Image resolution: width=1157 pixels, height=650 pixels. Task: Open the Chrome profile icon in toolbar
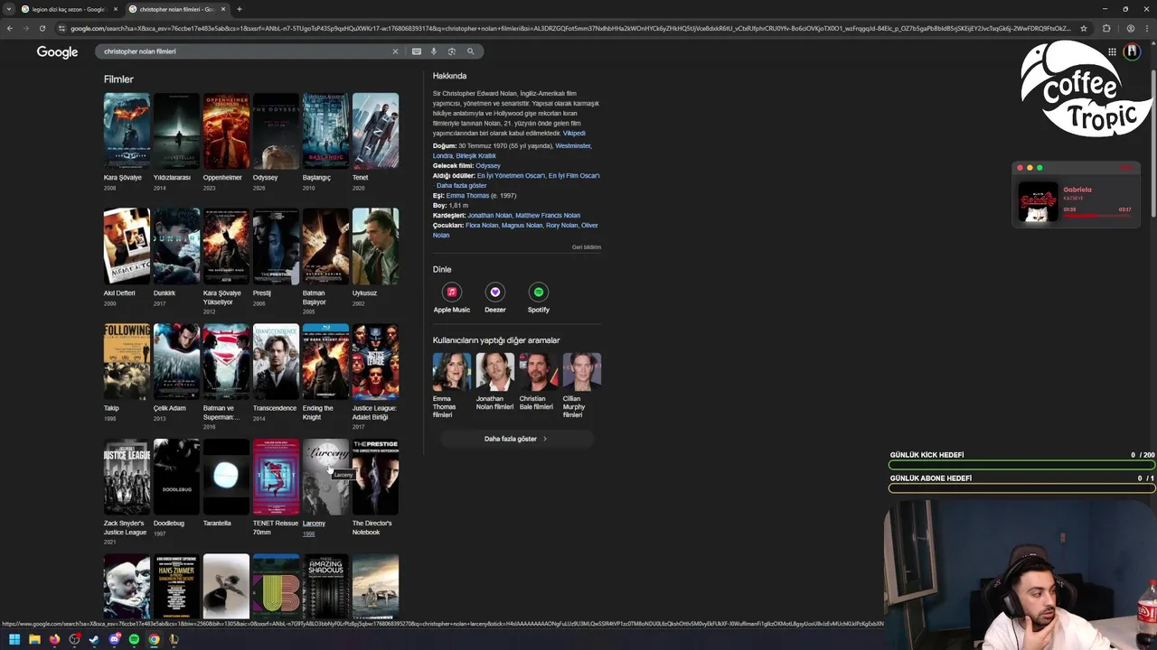point(1130,28)
